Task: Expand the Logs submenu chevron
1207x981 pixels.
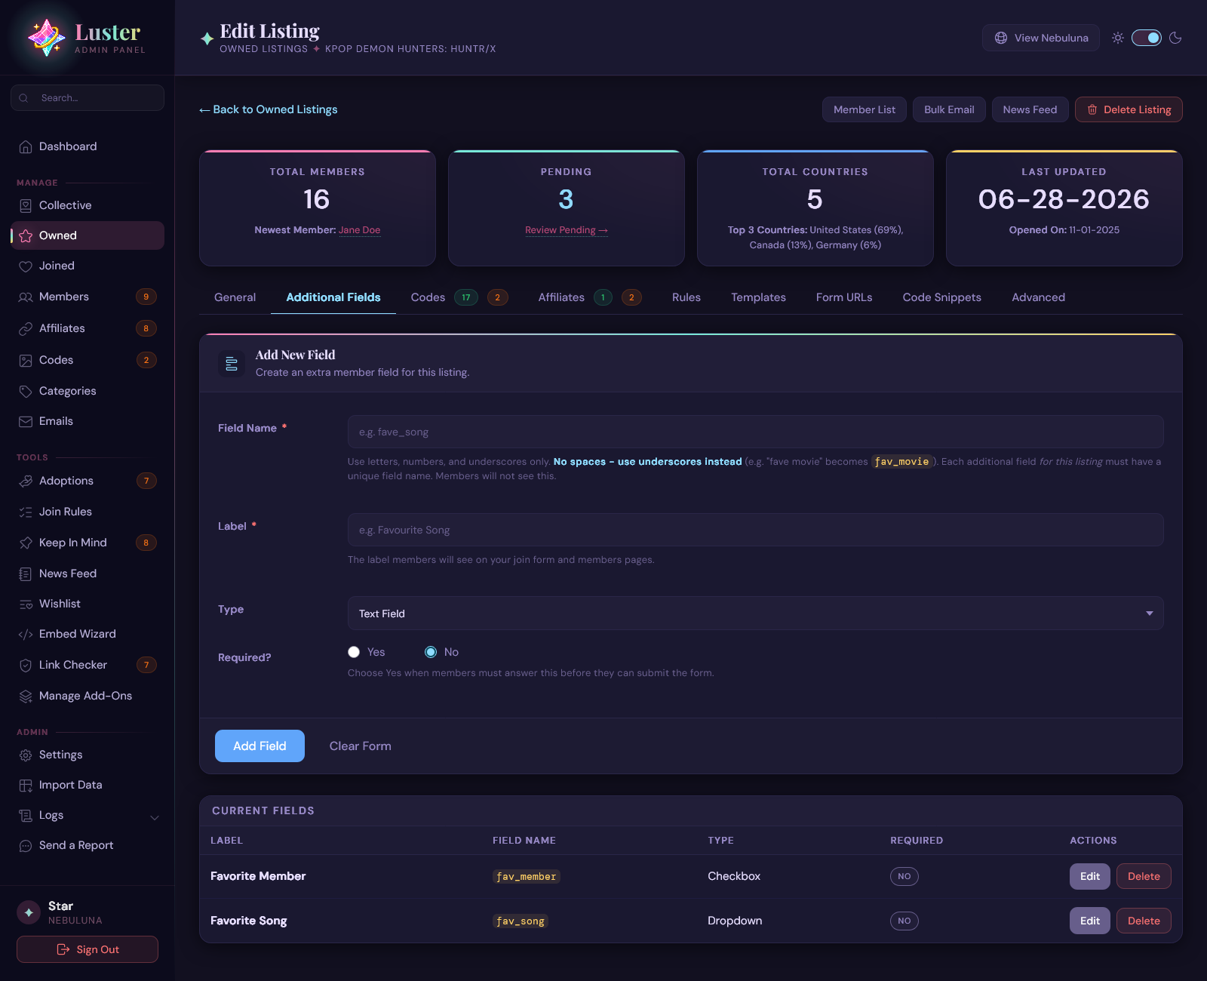Action: [x=155, y=816]
